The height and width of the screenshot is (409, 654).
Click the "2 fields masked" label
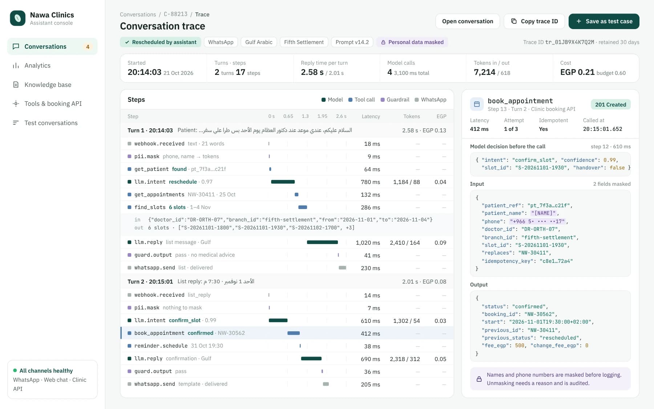pos(612,184)
